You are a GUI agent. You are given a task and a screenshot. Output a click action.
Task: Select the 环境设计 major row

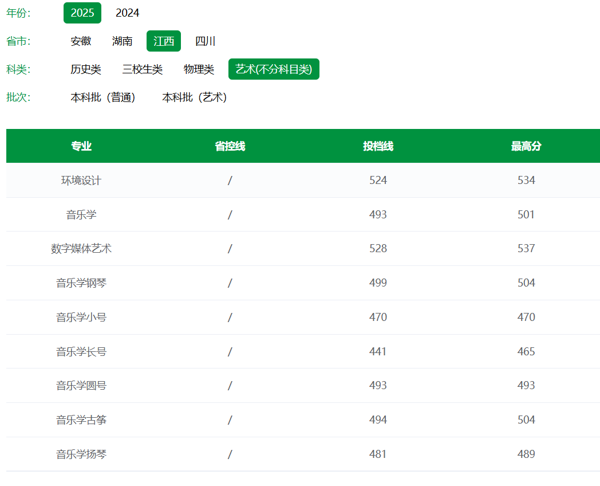[x=303, y=180]
